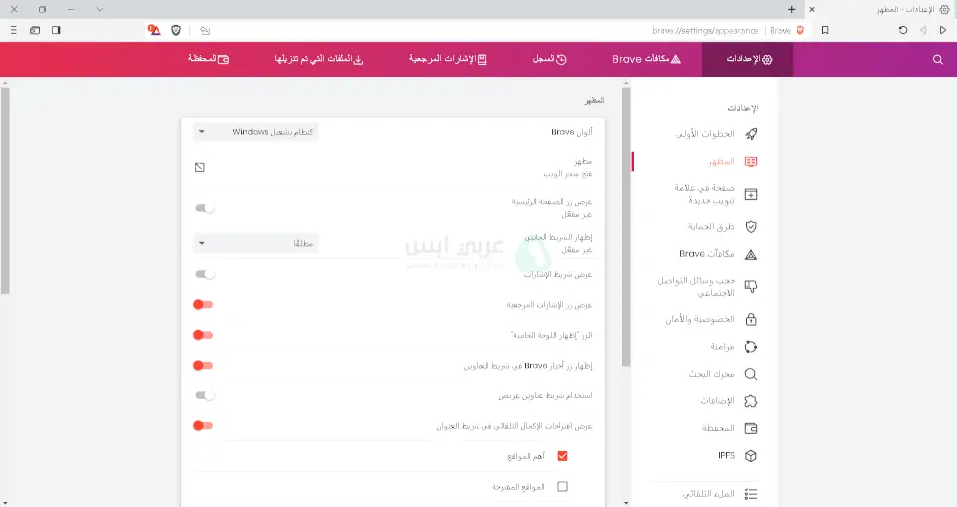Screen dimensions: 957x507
Task: Check the suggested sites checkbox
Action: pos(562,487)
